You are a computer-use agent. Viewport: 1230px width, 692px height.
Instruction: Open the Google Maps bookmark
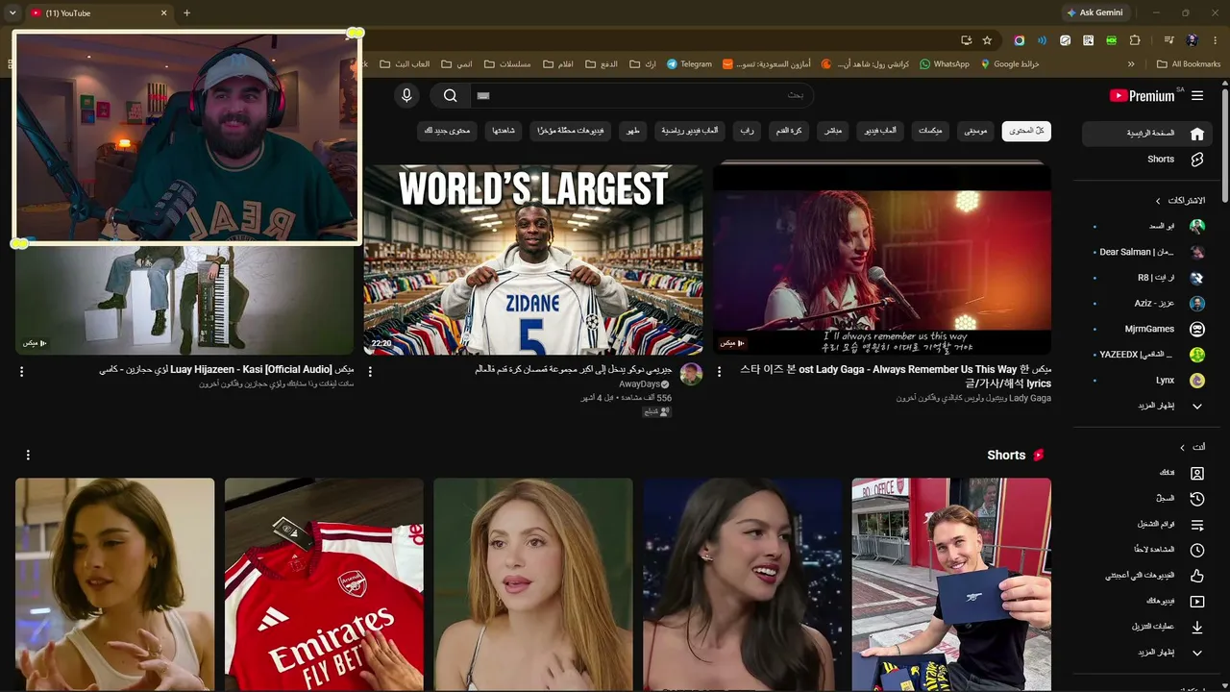[x=1010, y=64]
